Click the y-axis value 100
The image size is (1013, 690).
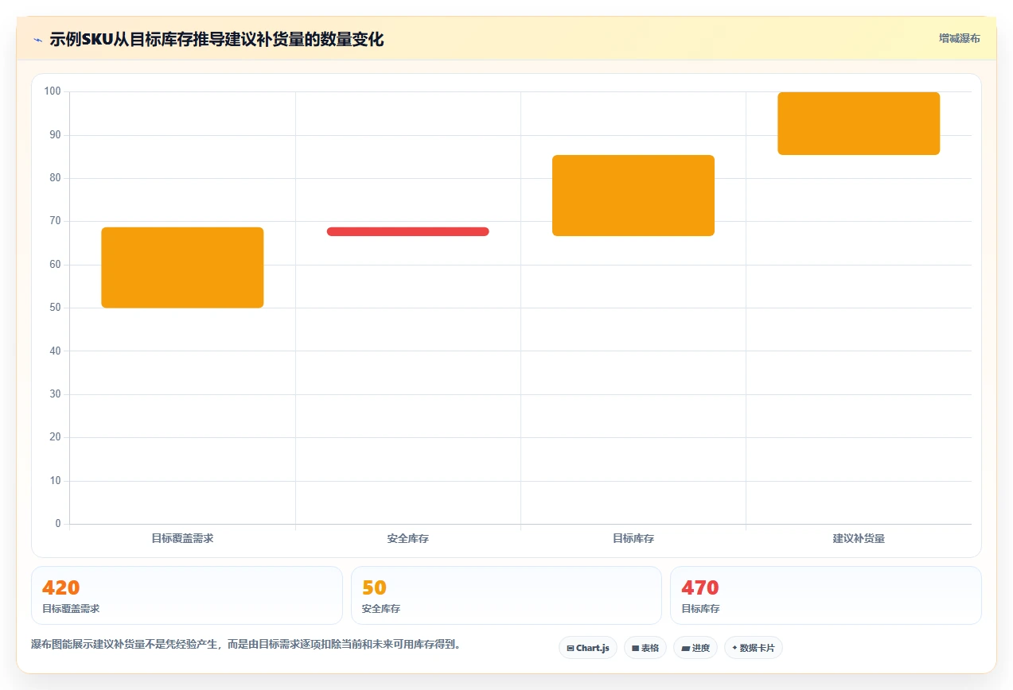tap(53, 91)
